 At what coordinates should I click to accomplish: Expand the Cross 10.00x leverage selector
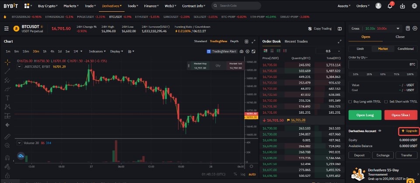(x=375, y=28)
